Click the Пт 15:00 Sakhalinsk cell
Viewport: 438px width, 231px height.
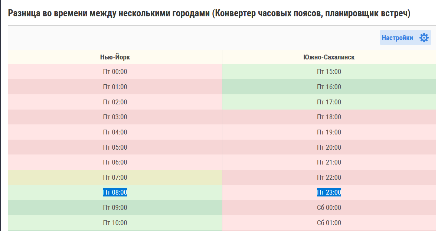(329, 72)
